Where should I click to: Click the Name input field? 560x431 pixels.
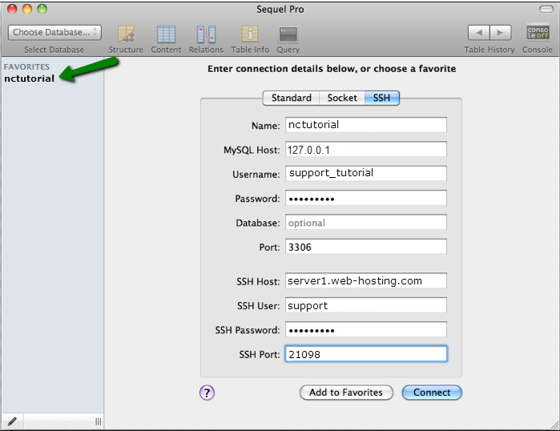point(365,125)
